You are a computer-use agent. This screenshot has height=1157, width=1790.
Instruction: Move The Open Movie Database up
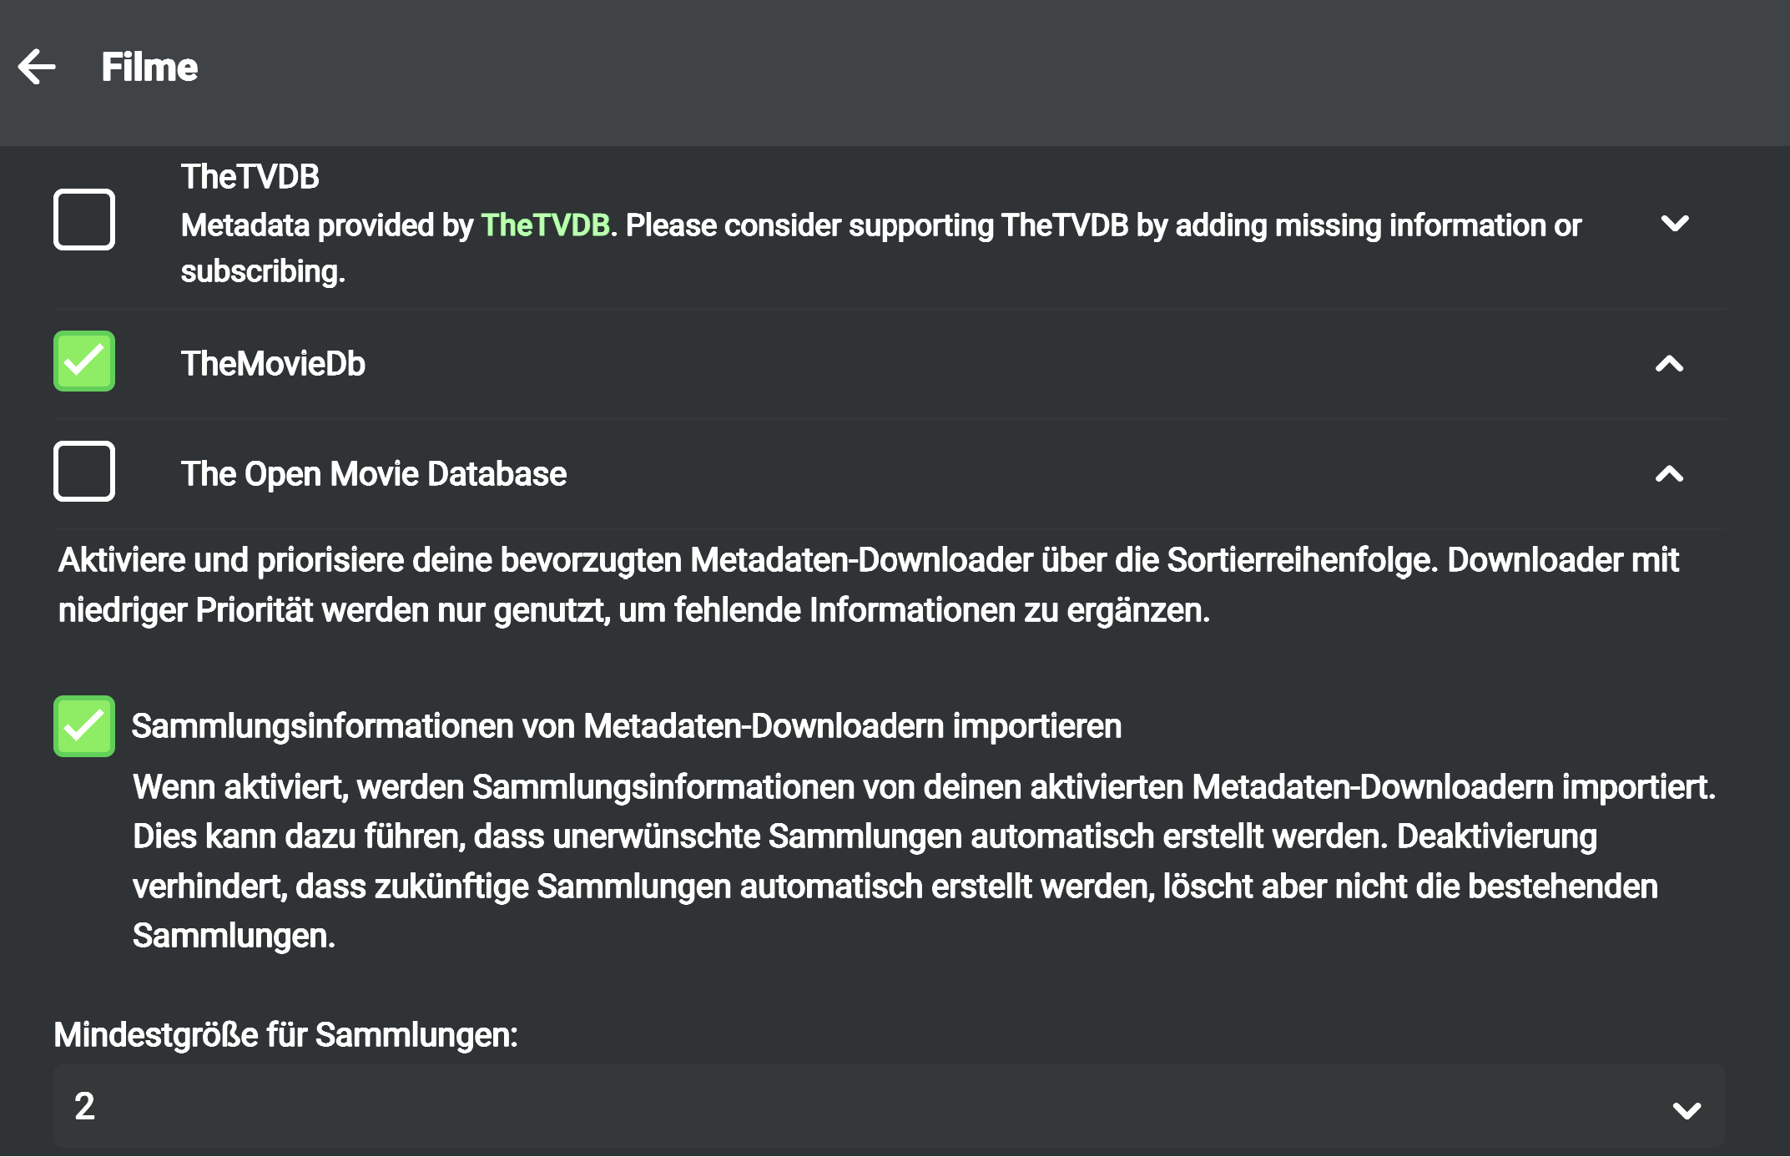[x=1669, y=474]
